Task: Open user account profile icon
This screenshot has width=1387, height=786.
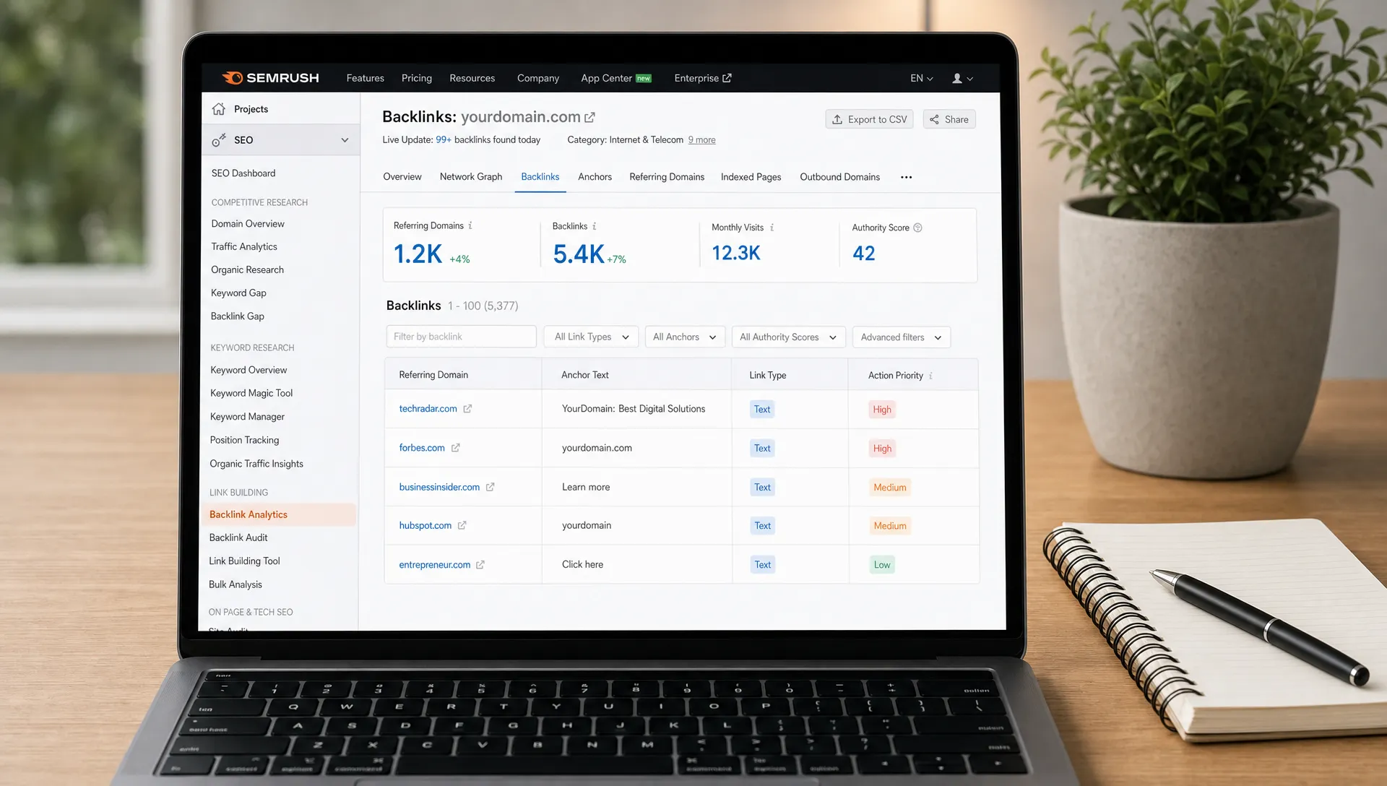Action: coord(957,79)
